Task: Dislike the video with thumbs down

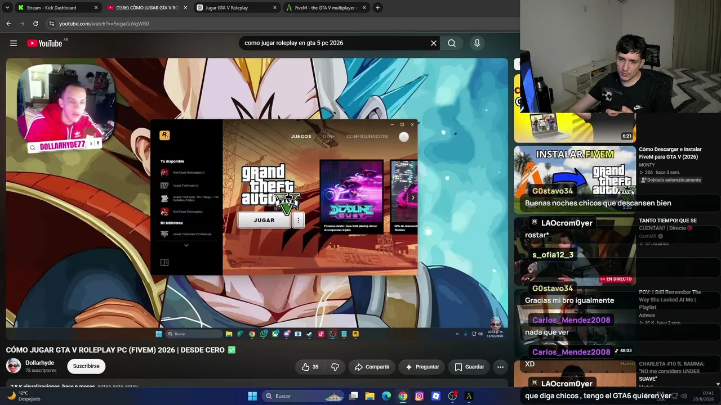Action: coord(335,367)
